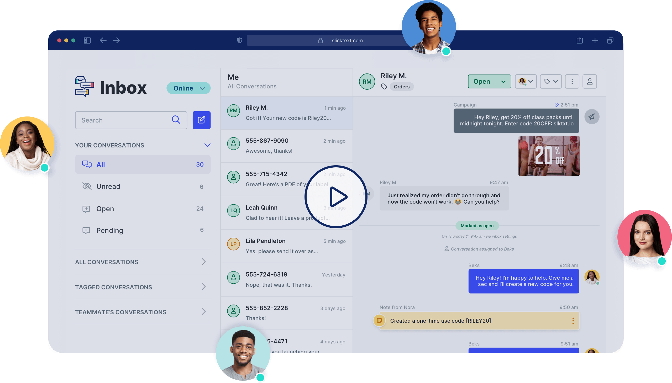Click the search magnifier icon
Image resolution: width=672 pixels, height=383 pixels.
pyautogui.click(x=176, y=120)
